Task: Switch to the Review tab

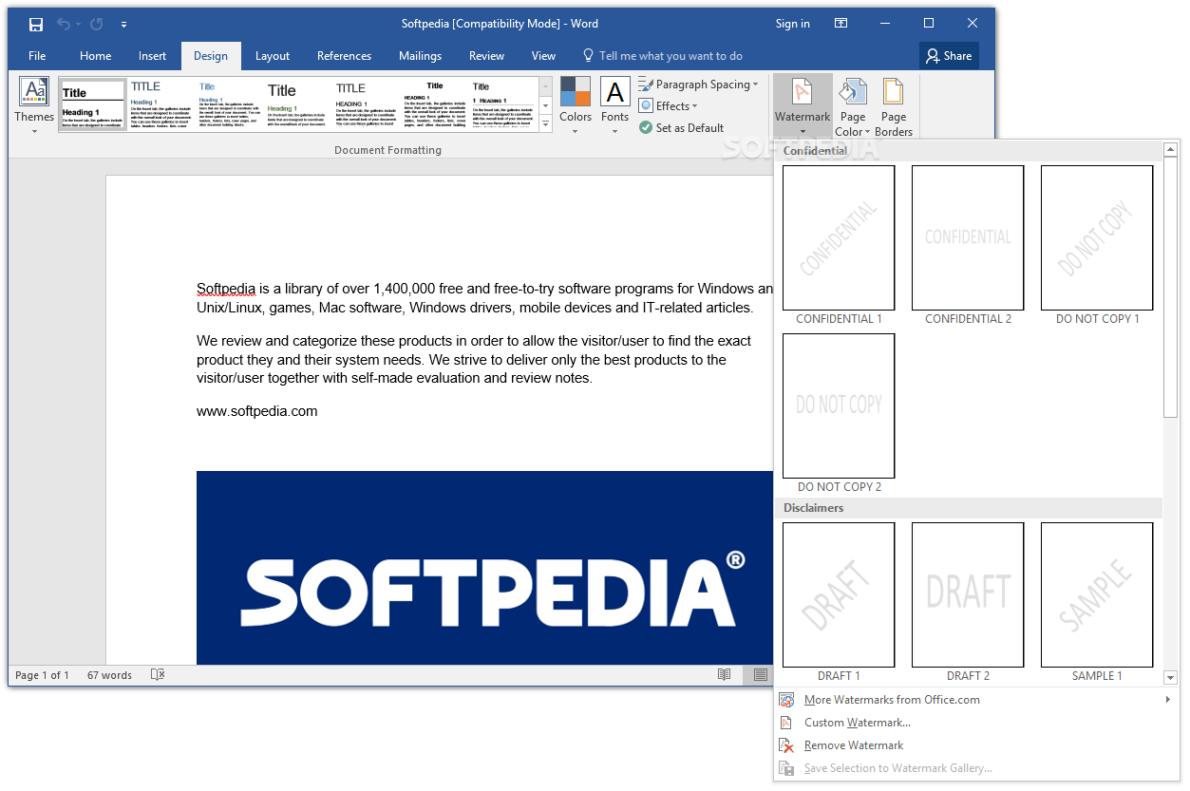Action: point(486,56)
